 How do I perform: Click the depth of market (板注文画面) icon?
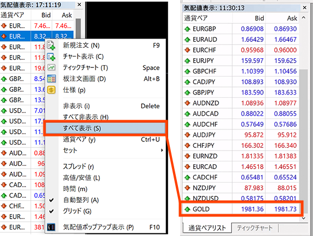[x=52, y=79]
